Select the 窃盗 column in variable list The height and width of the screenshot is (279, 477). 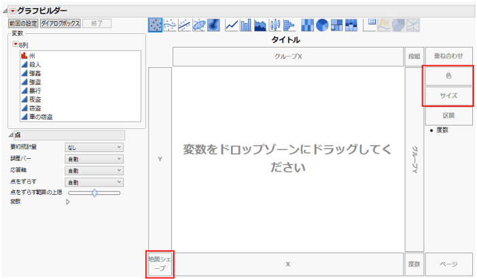pos(35,108)
